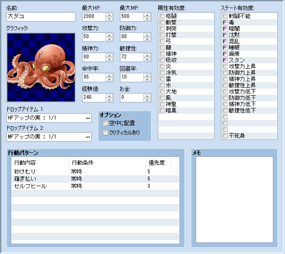Click the 行動条件 column header
The height and width of the screenshot is (254, 285).
(107, 162)
